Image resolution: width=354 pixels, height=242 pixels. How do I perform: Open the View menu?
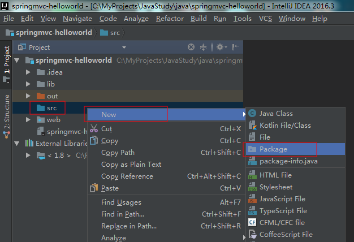[x=48, y=19]
